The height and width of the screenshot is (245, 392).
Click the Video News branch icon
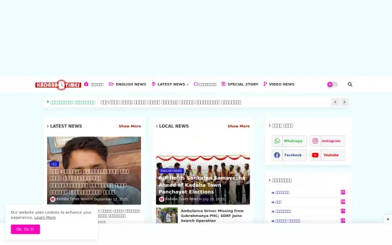point(265,84)
